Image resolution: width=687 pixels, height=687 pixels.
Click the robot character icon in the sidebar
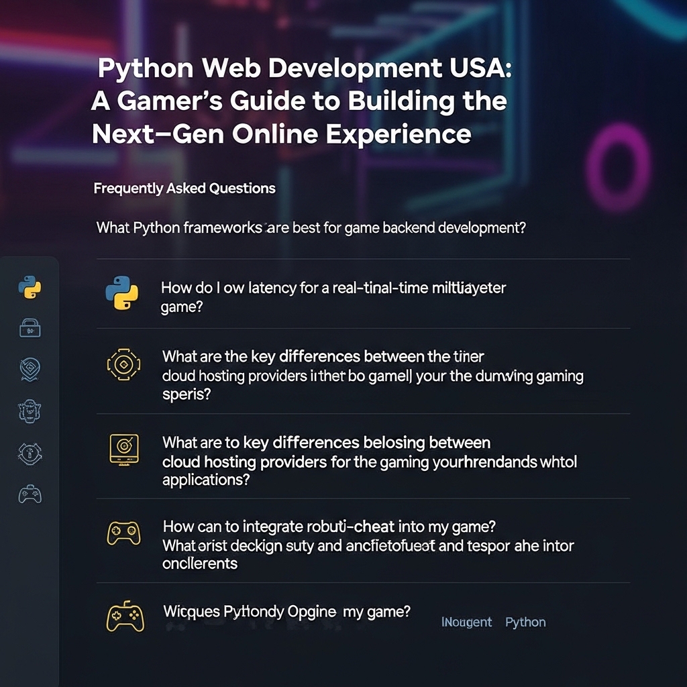pyautogui.click(x=30, y=411)
